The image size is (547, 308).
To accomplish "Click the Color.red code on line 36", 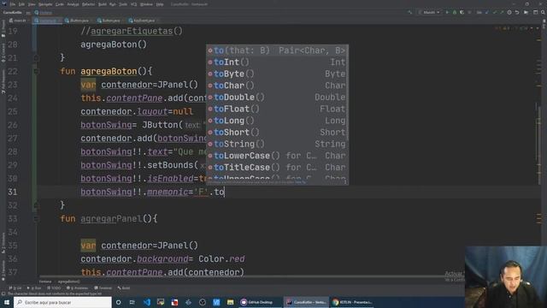I will 221,259.
